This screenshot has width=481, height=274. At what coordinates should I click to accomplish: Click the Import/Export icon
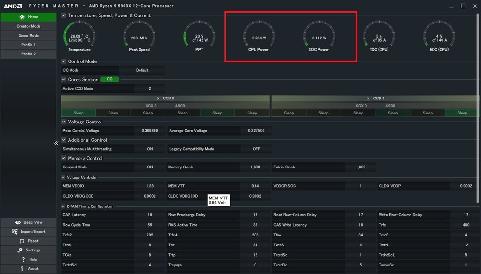[15, 232]
